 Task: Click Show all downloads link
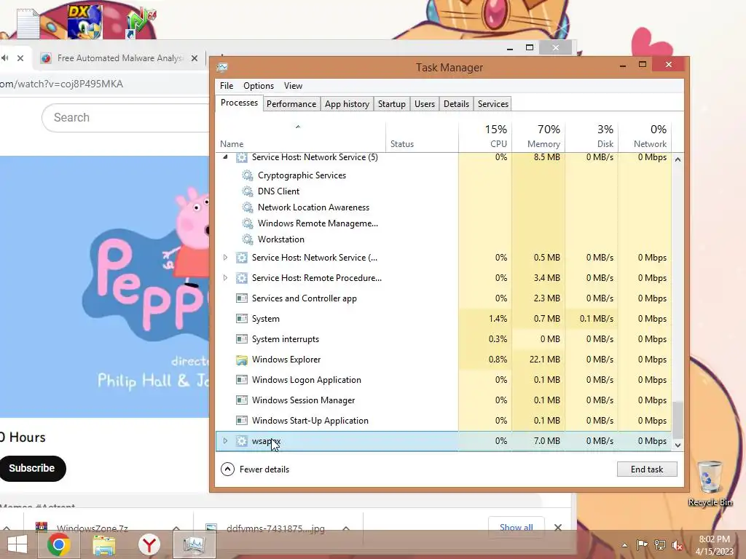[x=517, y=527]
